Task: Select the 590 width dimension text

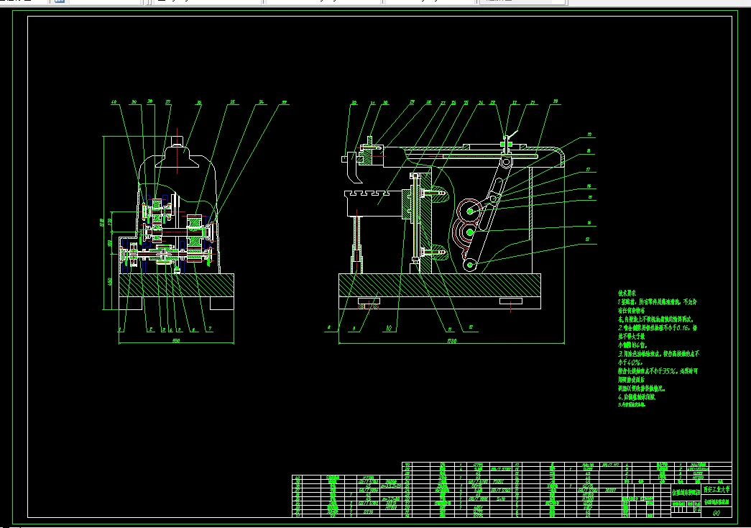Action: [176, 340]
